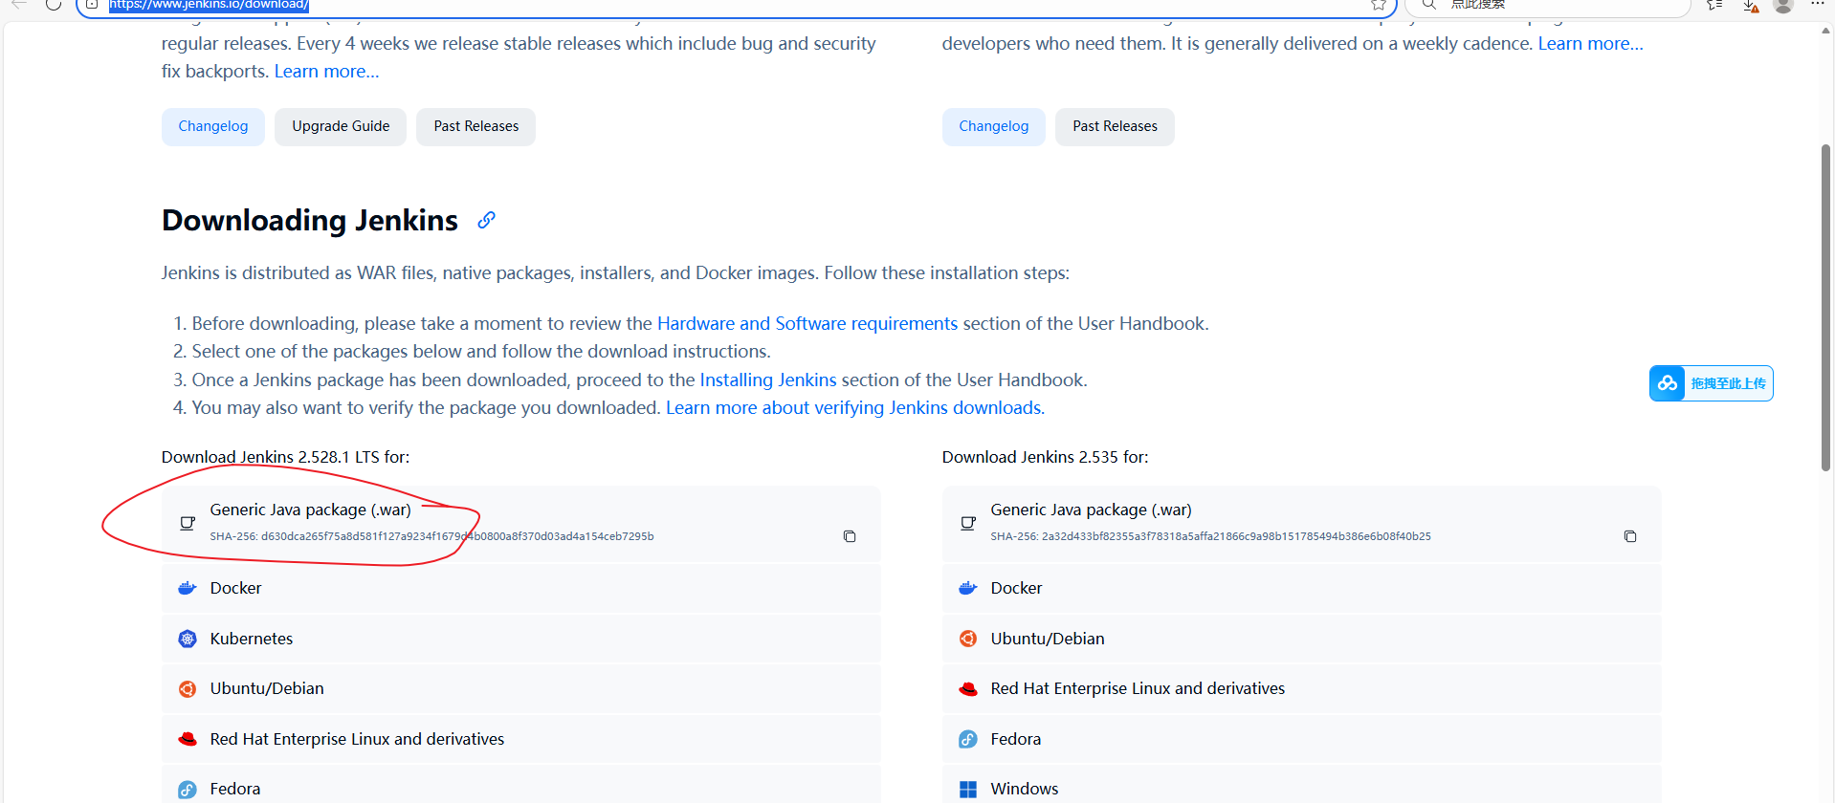The width and height of the screenshot is (1835, 803).
Task: Click the Docker whale icon in 2.535 list
Action: [x=968, y=588]
